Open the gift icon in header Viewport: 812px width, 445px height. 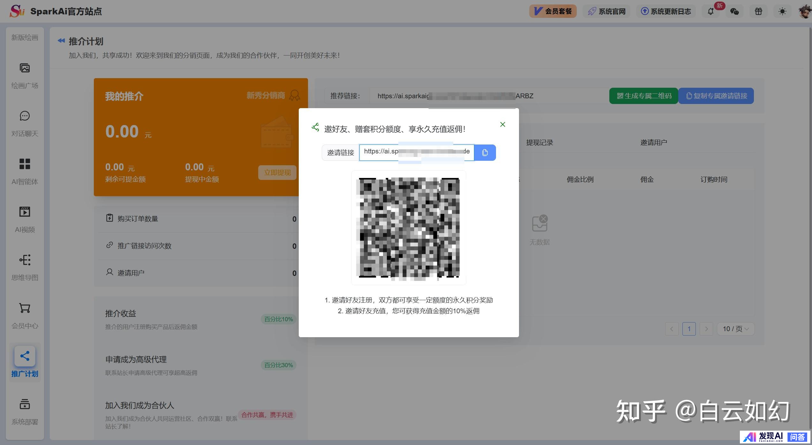758,11
